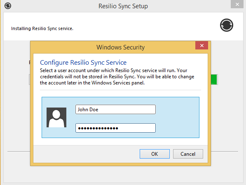Click the Configure Resilio Sync Service heading
The width and height of the screenshot is (246, 185).
point(83,63)
